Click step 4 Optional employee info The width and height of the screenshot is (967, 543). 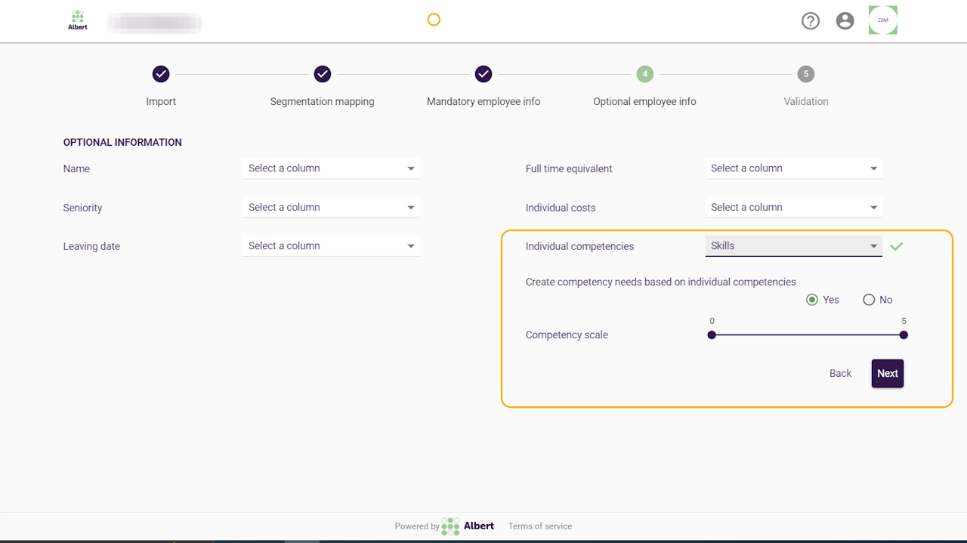(644, 74)
